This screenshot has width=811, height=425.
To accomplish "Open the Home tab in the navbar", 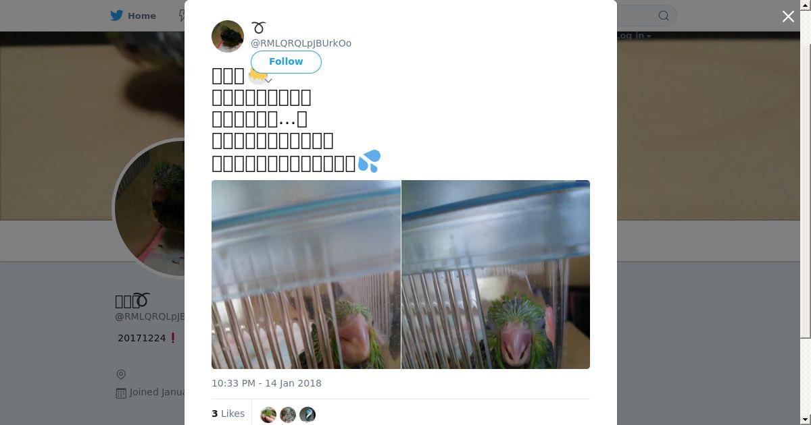I will coord(133,16).
